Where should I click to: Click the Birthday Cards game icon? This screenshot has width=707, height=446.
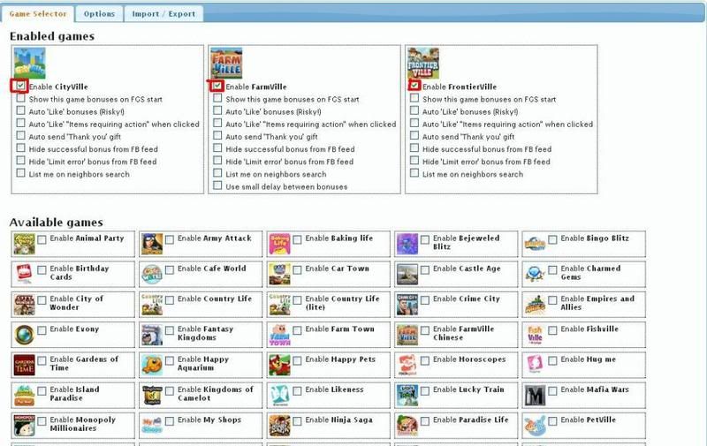25,274
